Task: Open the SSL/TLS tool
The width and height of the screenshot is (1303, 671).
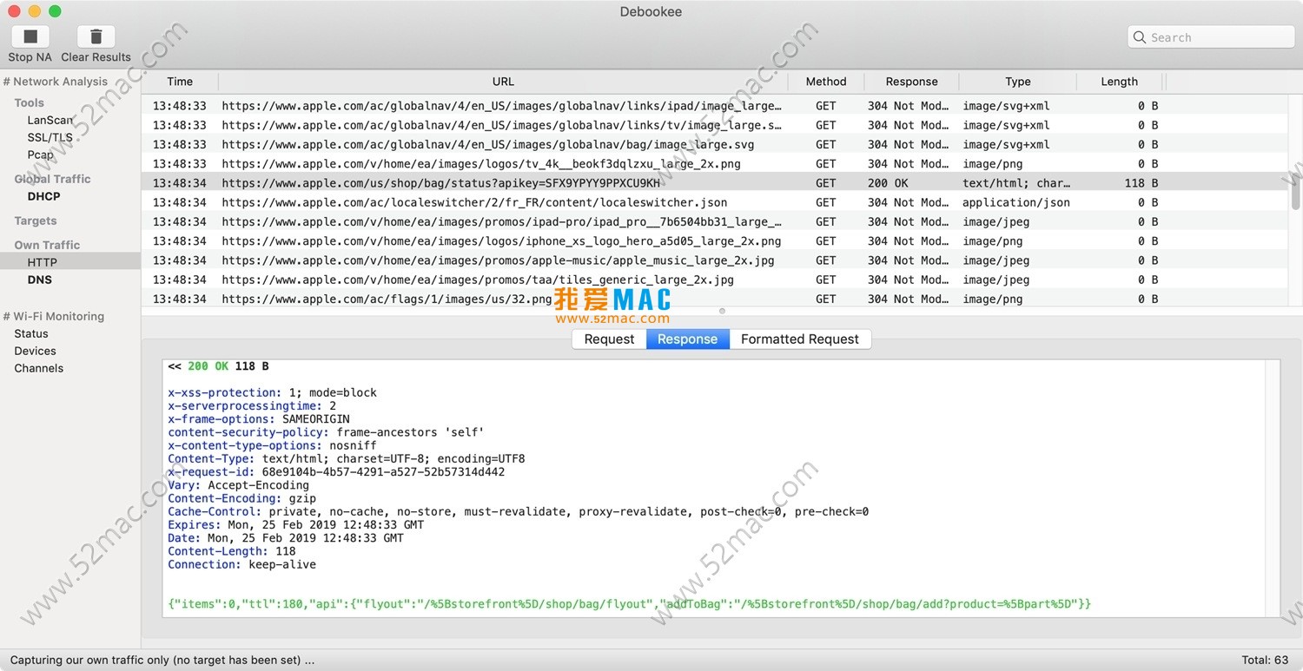Action: click(x=50, y=137)
